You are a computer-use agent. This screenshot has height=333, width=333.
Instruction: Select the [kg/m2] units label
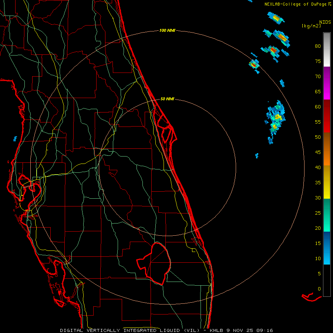pyautogui.click(x=311, y=26)
